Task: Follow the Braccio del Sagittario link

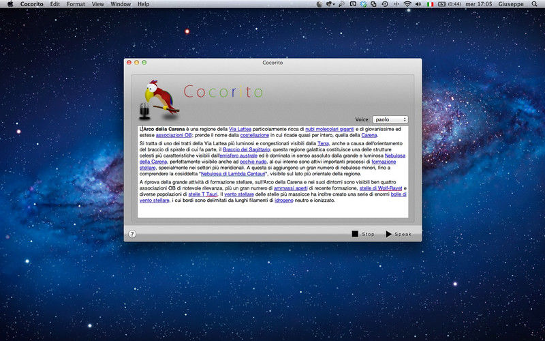Action: coord(247,149)
